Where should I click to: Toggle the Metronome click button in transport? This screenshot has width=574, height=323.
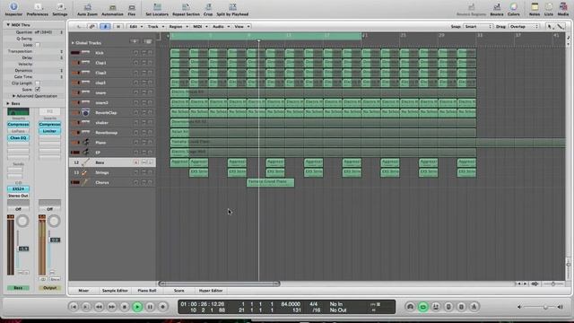(x=474, y=307)
